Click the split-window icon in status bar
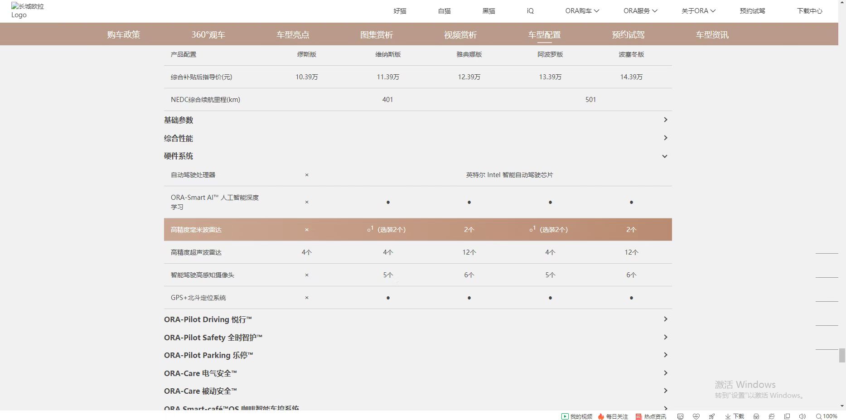Screen dimensions: 846x420 [x=787, y=416]
